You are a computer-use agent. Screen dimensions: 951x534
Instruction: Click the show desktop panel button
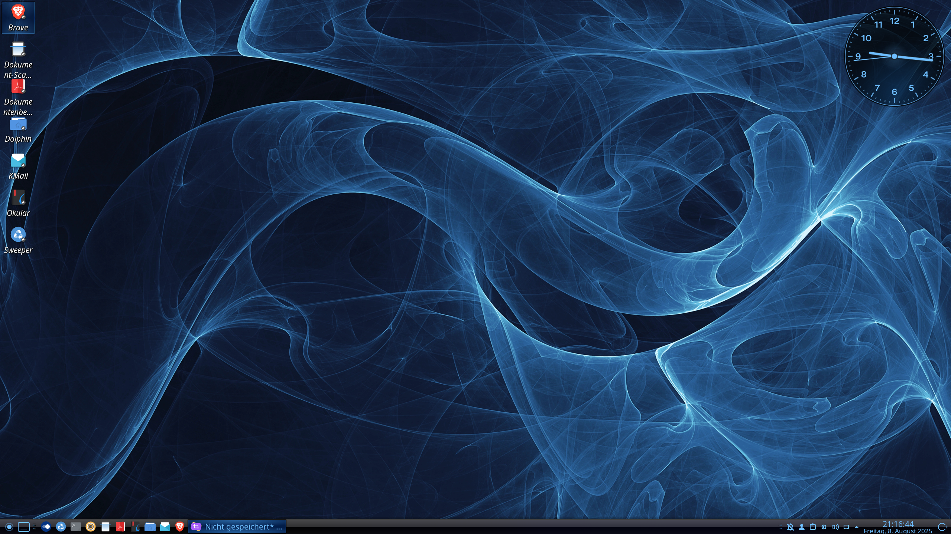24,527
